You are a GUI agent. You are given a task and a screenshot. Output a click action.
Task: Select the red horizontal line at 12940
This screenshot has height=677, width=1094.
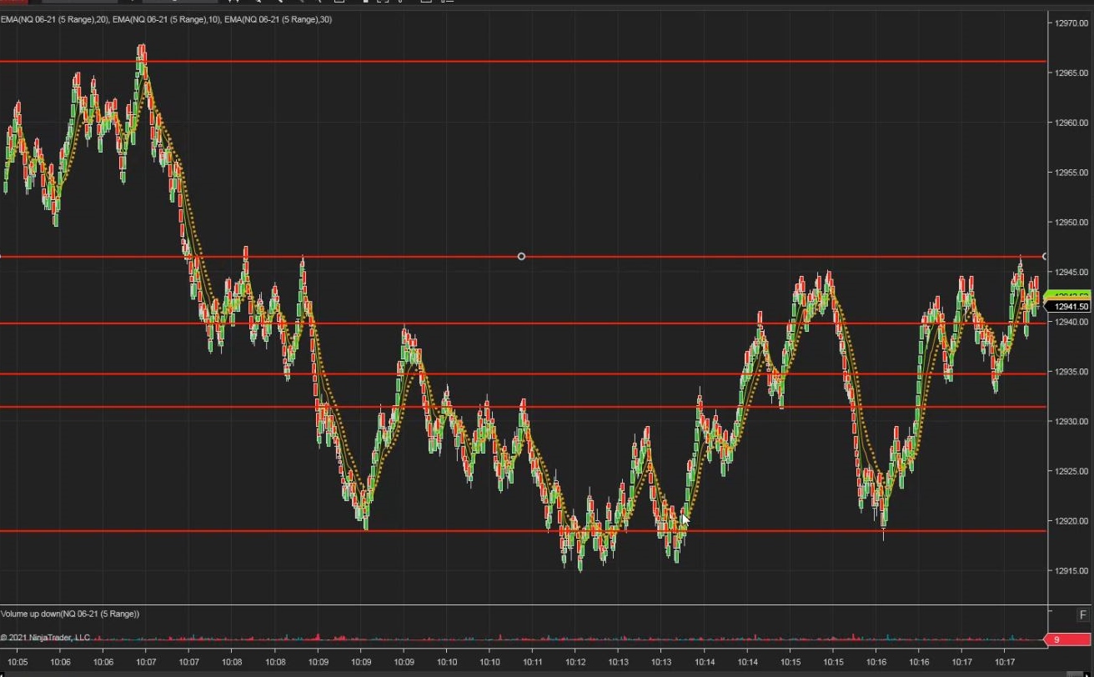pos(523,323)
